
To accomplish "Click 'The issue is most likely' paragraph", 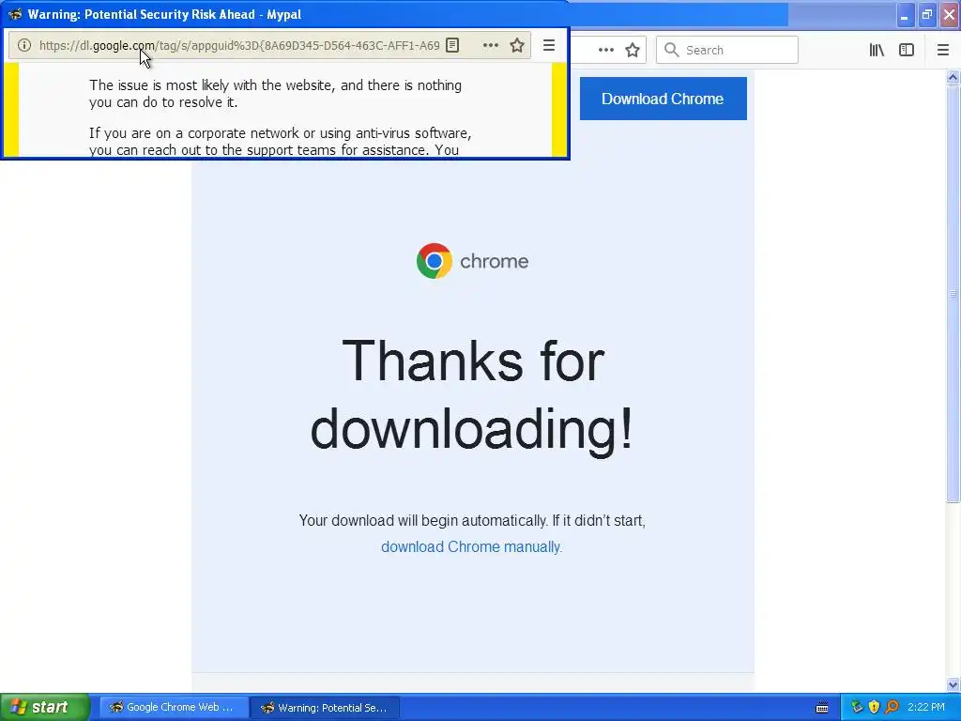I will tap(275, 94).
